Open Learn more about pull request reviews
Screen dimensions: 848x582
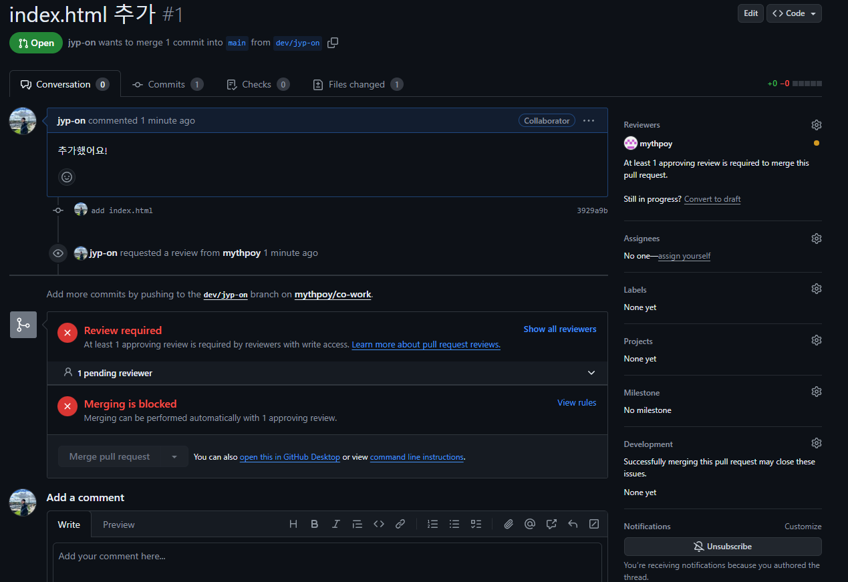coord(426,345)
